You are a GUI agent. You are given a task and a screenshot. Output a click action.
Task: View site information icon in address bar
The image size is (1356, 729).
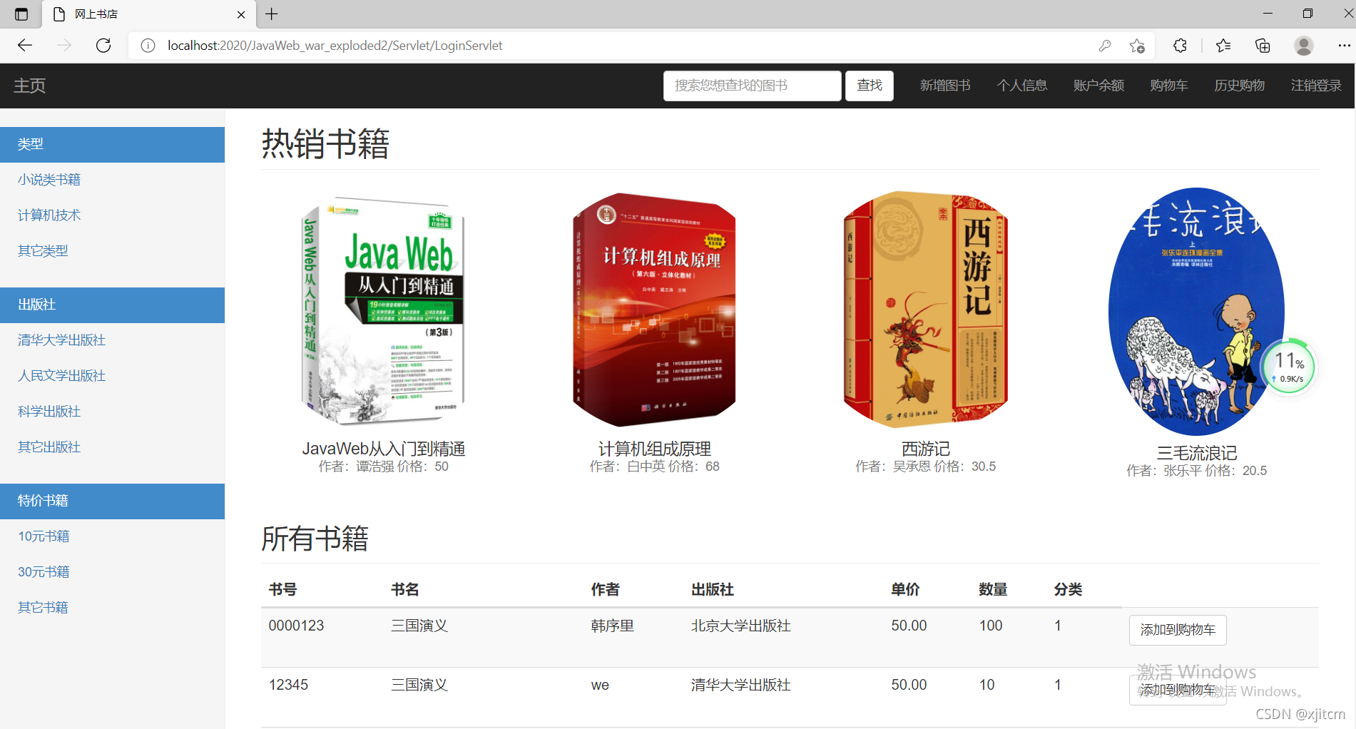[x=148, y=46]
